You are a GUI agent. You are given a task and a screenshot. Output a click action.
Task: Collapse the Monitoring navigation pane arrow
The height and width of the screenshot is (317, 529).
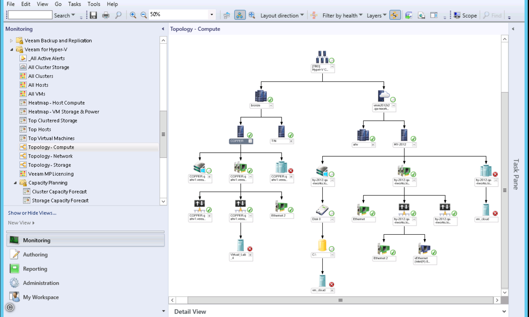[x=164, y=29]
